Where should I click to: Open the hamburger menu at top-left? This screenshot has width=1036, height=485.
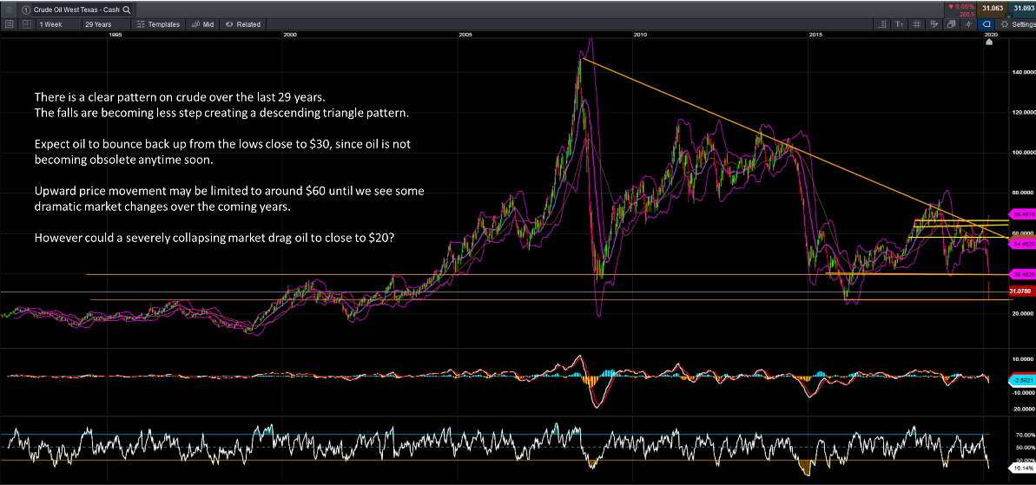point(8,8)
